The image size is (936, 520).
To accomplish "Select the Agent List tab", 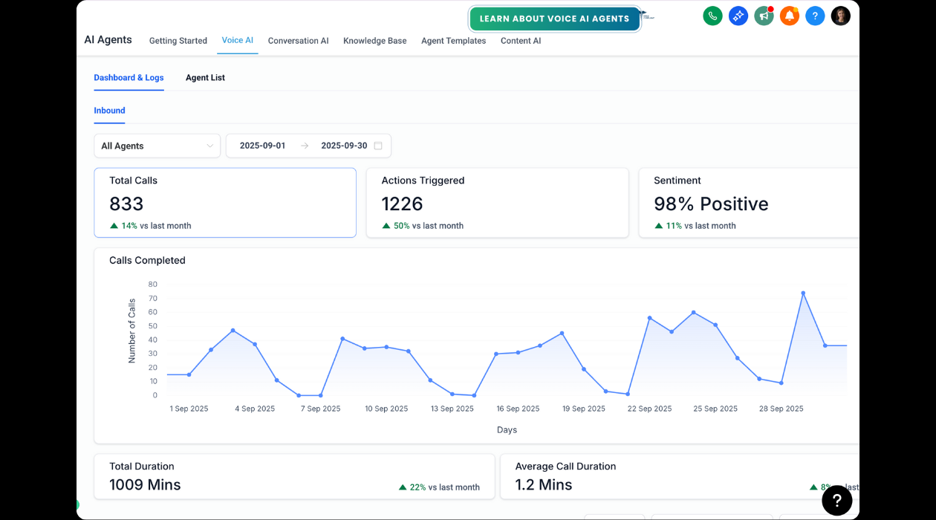I will point(205,78).
